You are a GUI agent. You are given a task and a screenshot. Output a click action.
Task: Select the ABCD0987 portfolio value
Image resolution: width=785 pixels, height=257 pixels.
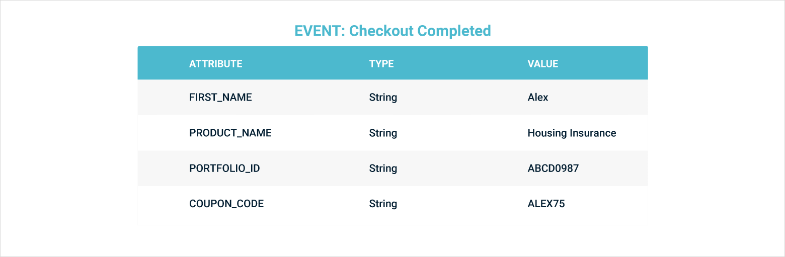[x=553, y=168]
